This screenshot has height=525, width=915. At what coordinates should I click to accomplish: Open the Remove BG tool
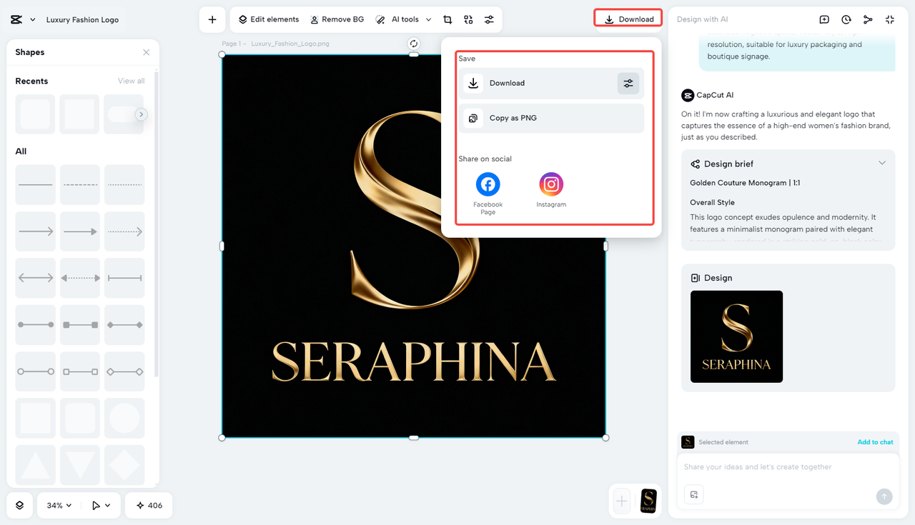click(x=337, y=19)
